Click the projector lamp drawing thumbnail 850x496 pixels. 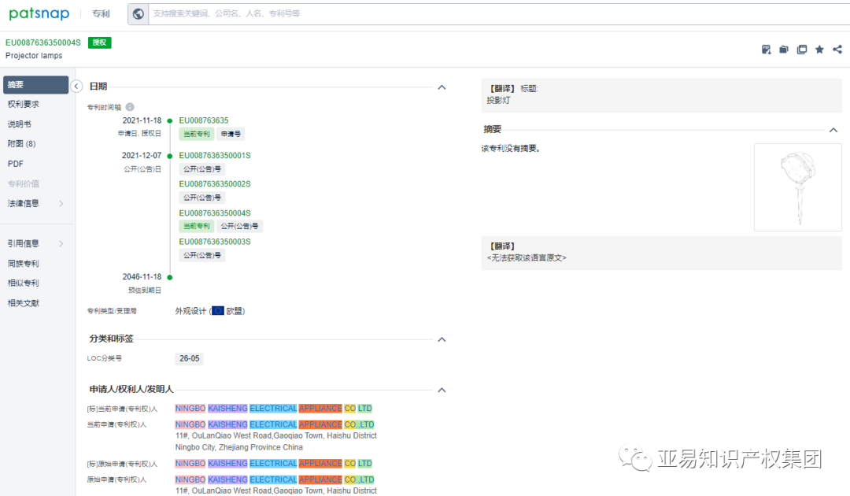(797, 187)
